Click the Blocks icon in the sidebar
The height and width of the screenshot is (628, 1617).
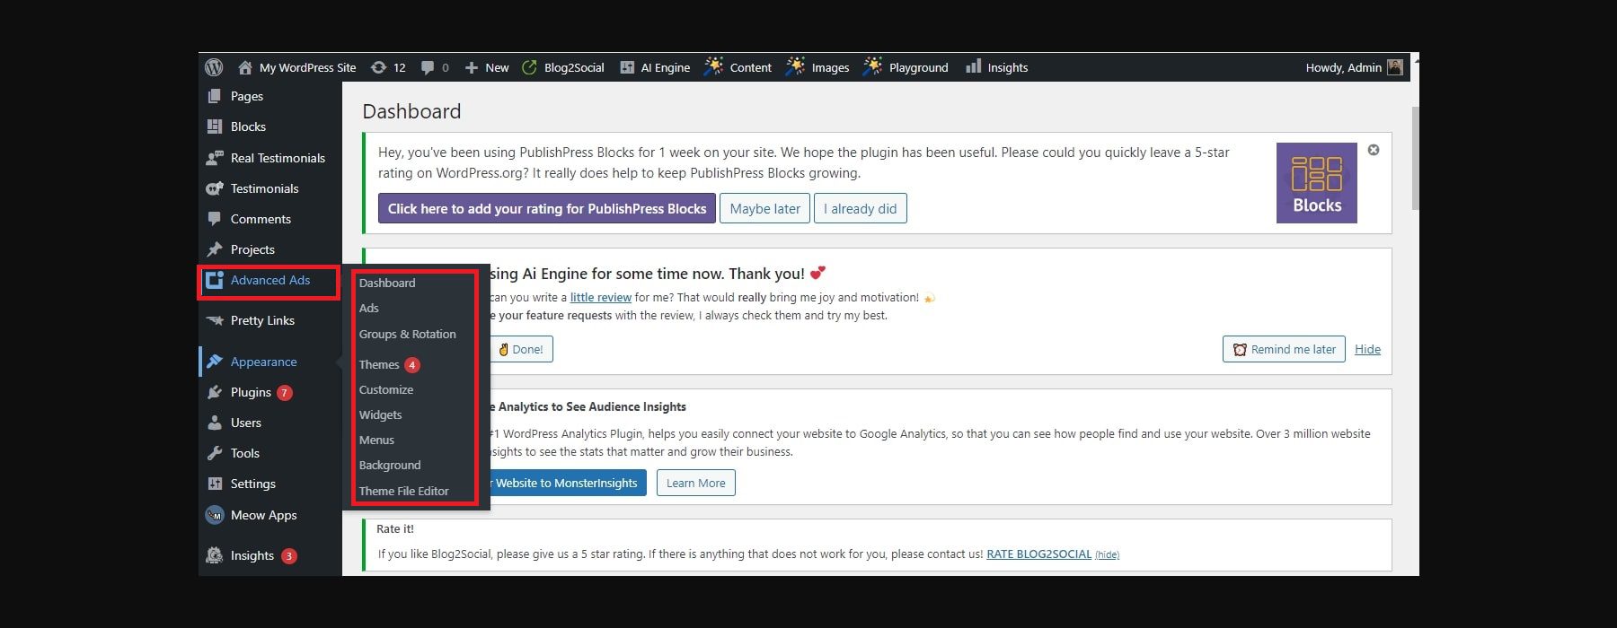click(x=215, y=126)
